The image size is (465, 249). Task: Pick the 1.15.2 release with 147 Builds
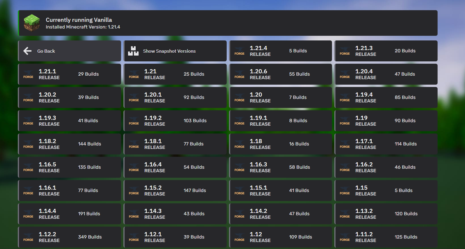click(x=175, y=191)
